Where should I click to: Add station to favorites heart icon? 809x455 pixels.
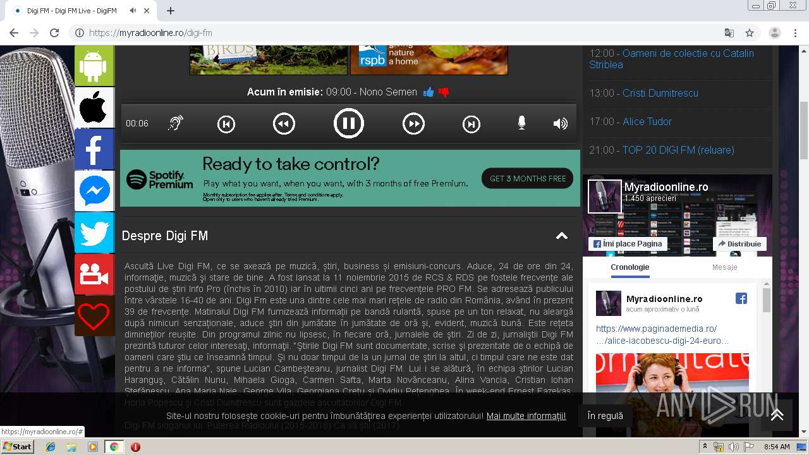(94, 316)
